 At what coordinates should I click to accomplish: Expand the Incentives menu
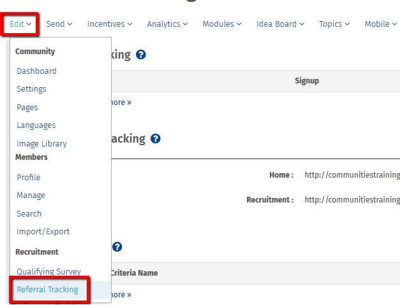pos(110,24)
